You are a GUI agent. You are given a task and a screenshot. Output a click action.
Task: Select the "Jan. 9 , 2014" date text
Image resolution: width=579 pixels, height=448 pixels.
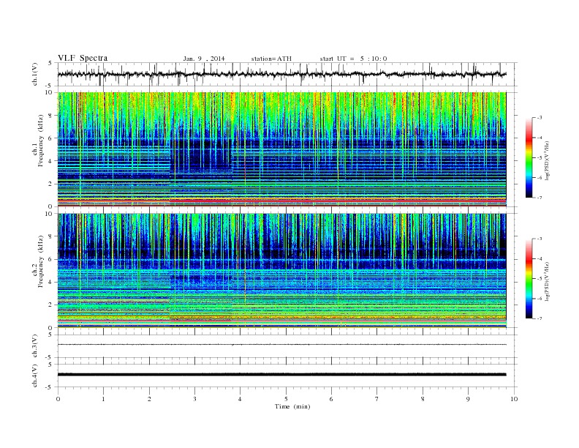204,59
